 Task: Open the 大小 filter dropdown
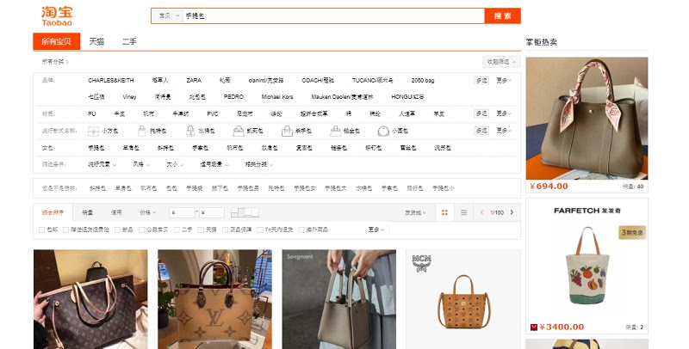[175, 164]
